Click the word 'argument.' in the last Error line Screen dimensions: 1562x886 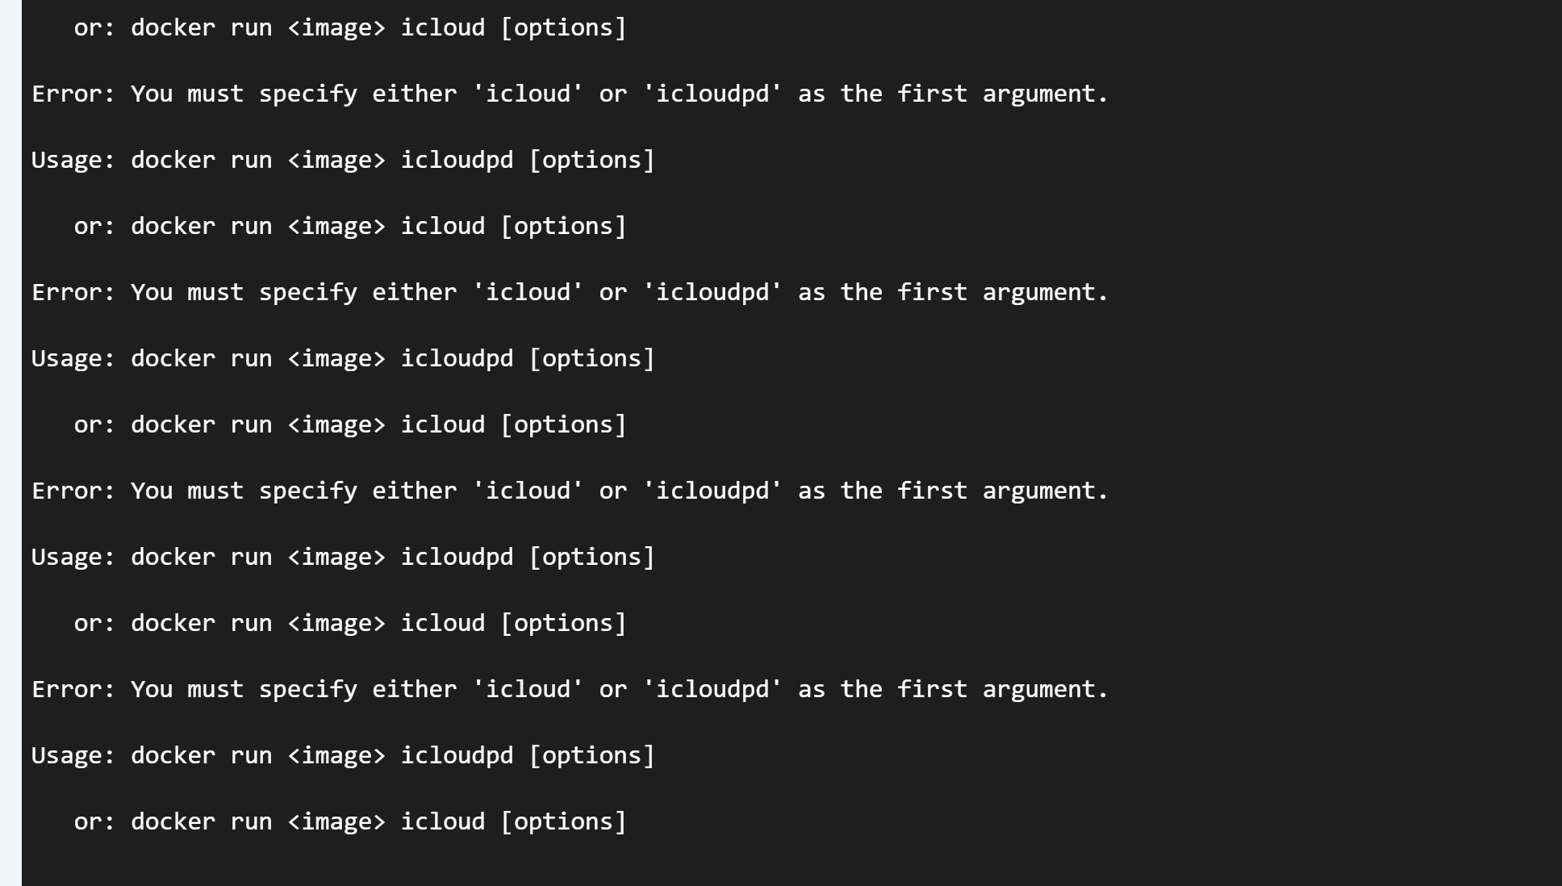tap(1045, 689)
